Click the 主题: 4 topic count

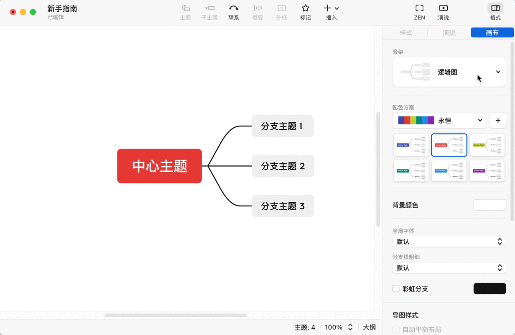(x=305, y=327)
